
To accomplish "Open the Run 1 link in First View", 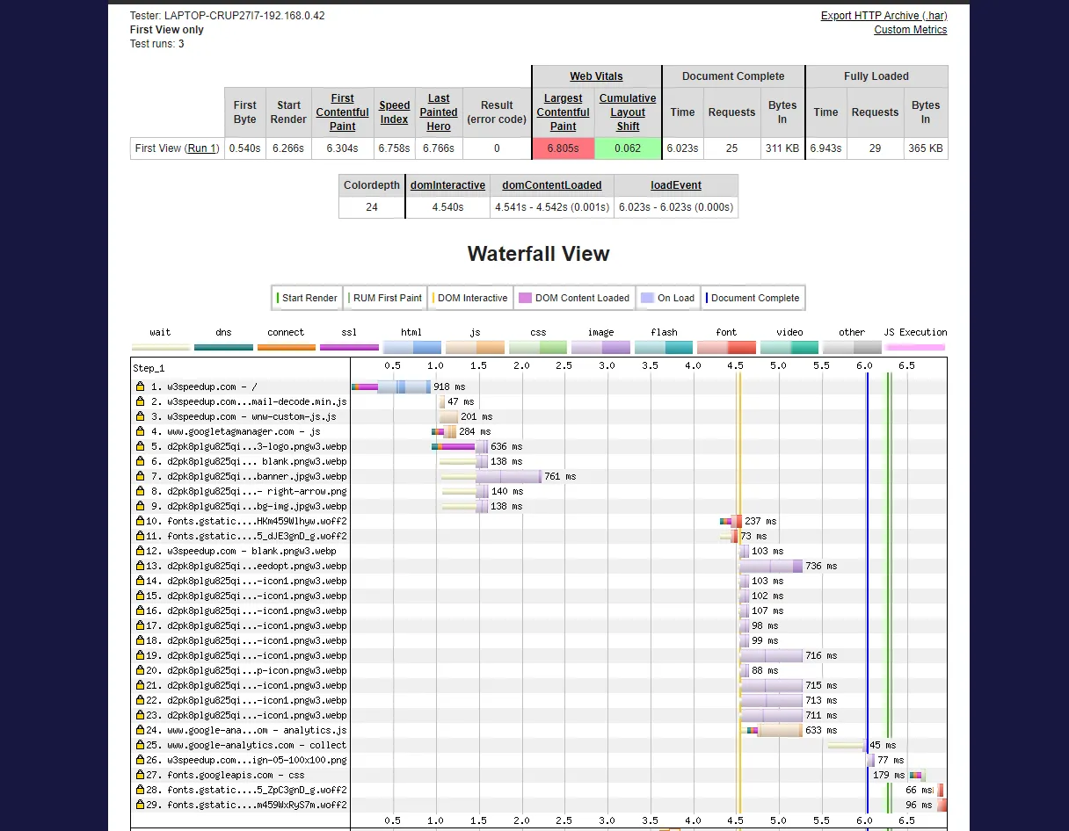I will 201,148.
